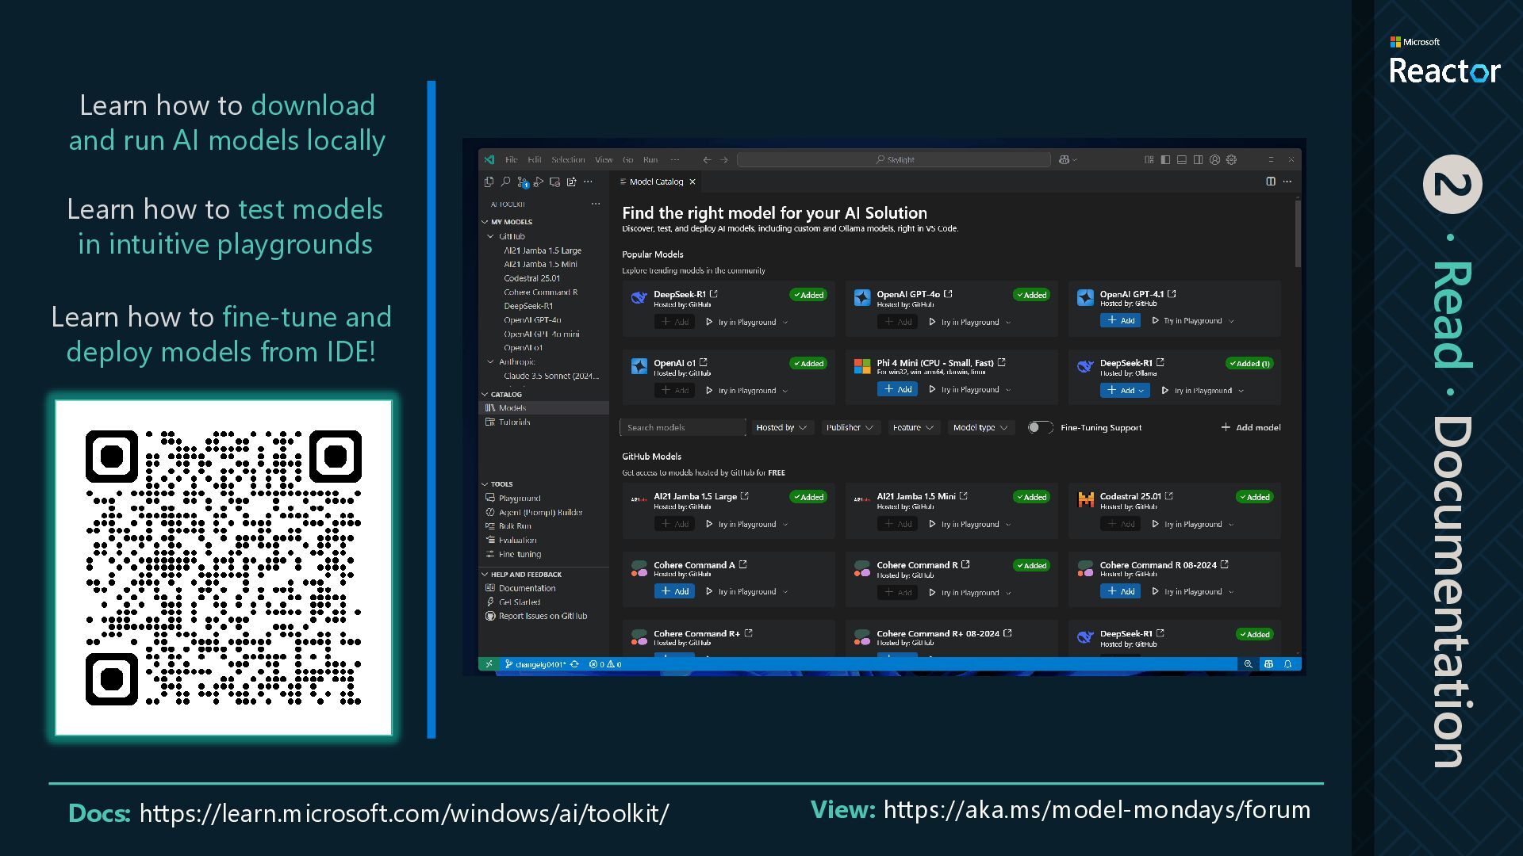Click the VS Code logo in title bar

[x=489, y=159]
